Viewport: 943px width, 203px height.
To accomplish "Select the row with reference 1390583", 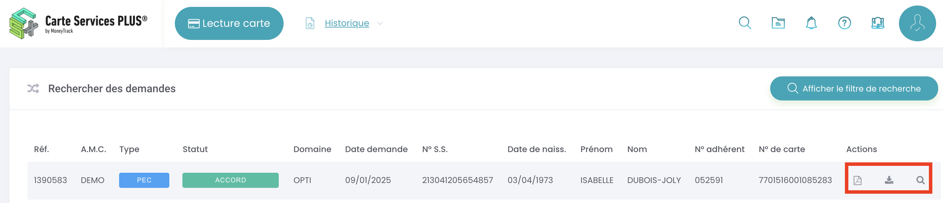I will [x=484, y=180].
